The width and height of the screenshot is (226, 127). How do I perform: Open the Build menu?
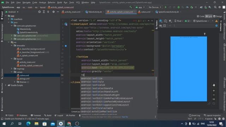(x=59, y=2)
